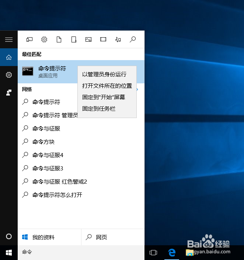This screenshot has width=244, height=260.
Task: Select 固定到"开始"屏幕 menu entry
Action: (107, 97)
